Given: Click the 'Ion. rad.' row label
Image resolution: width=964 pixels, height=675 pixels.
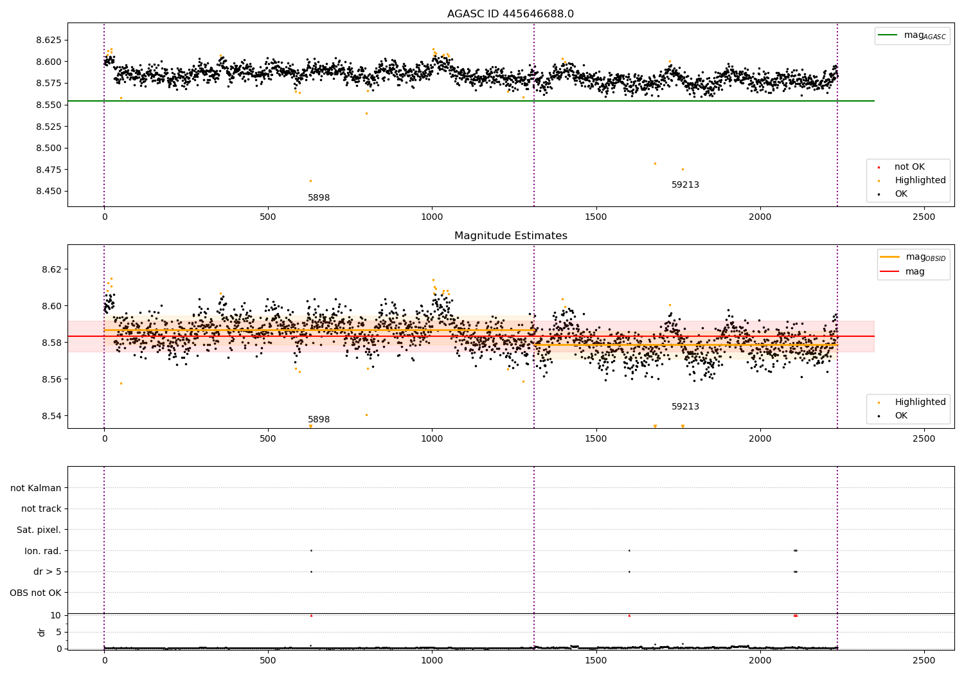Looking at the screenshot, I should 43,551.
